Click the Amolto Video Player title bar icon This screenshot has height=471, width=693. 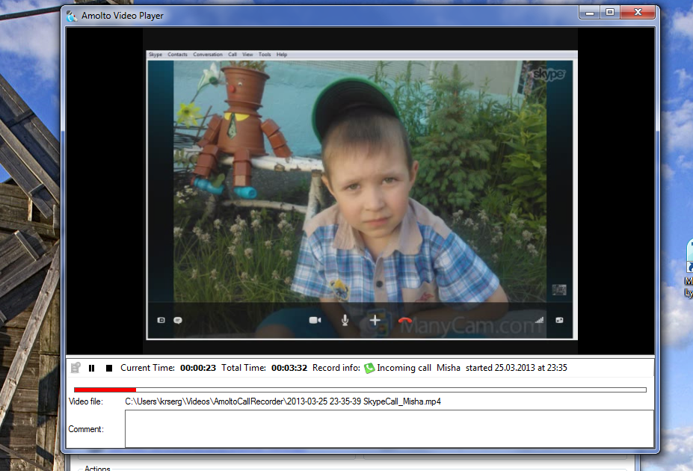pyautogui.click(x=72, y=15)
